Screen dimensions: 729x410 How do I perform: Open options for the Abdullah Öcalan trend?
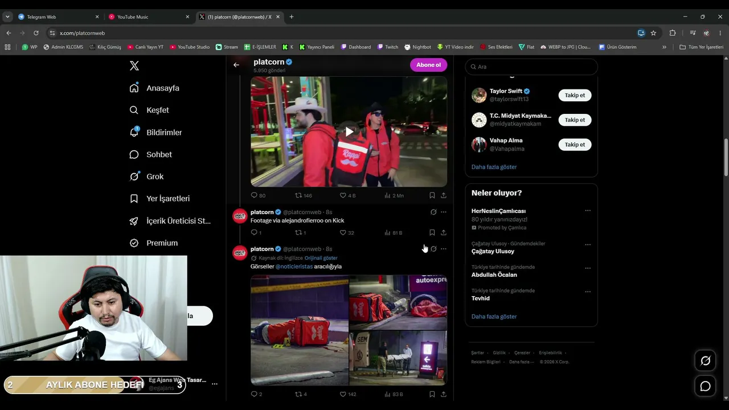[x=588, y=268]
